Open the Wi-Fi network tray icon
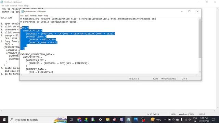219x123 pixels. [x=186, y=120]
